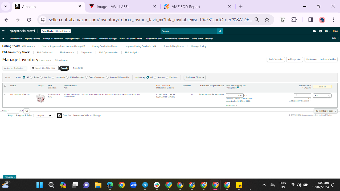Open Manage Orders menu
The width and height of the screenshot is (340, 191).
(72, 39)
